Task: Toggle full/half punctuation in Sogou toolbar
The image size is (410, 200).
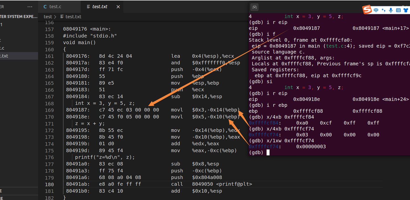Action: pyautogui.click(x=384, y=10)
